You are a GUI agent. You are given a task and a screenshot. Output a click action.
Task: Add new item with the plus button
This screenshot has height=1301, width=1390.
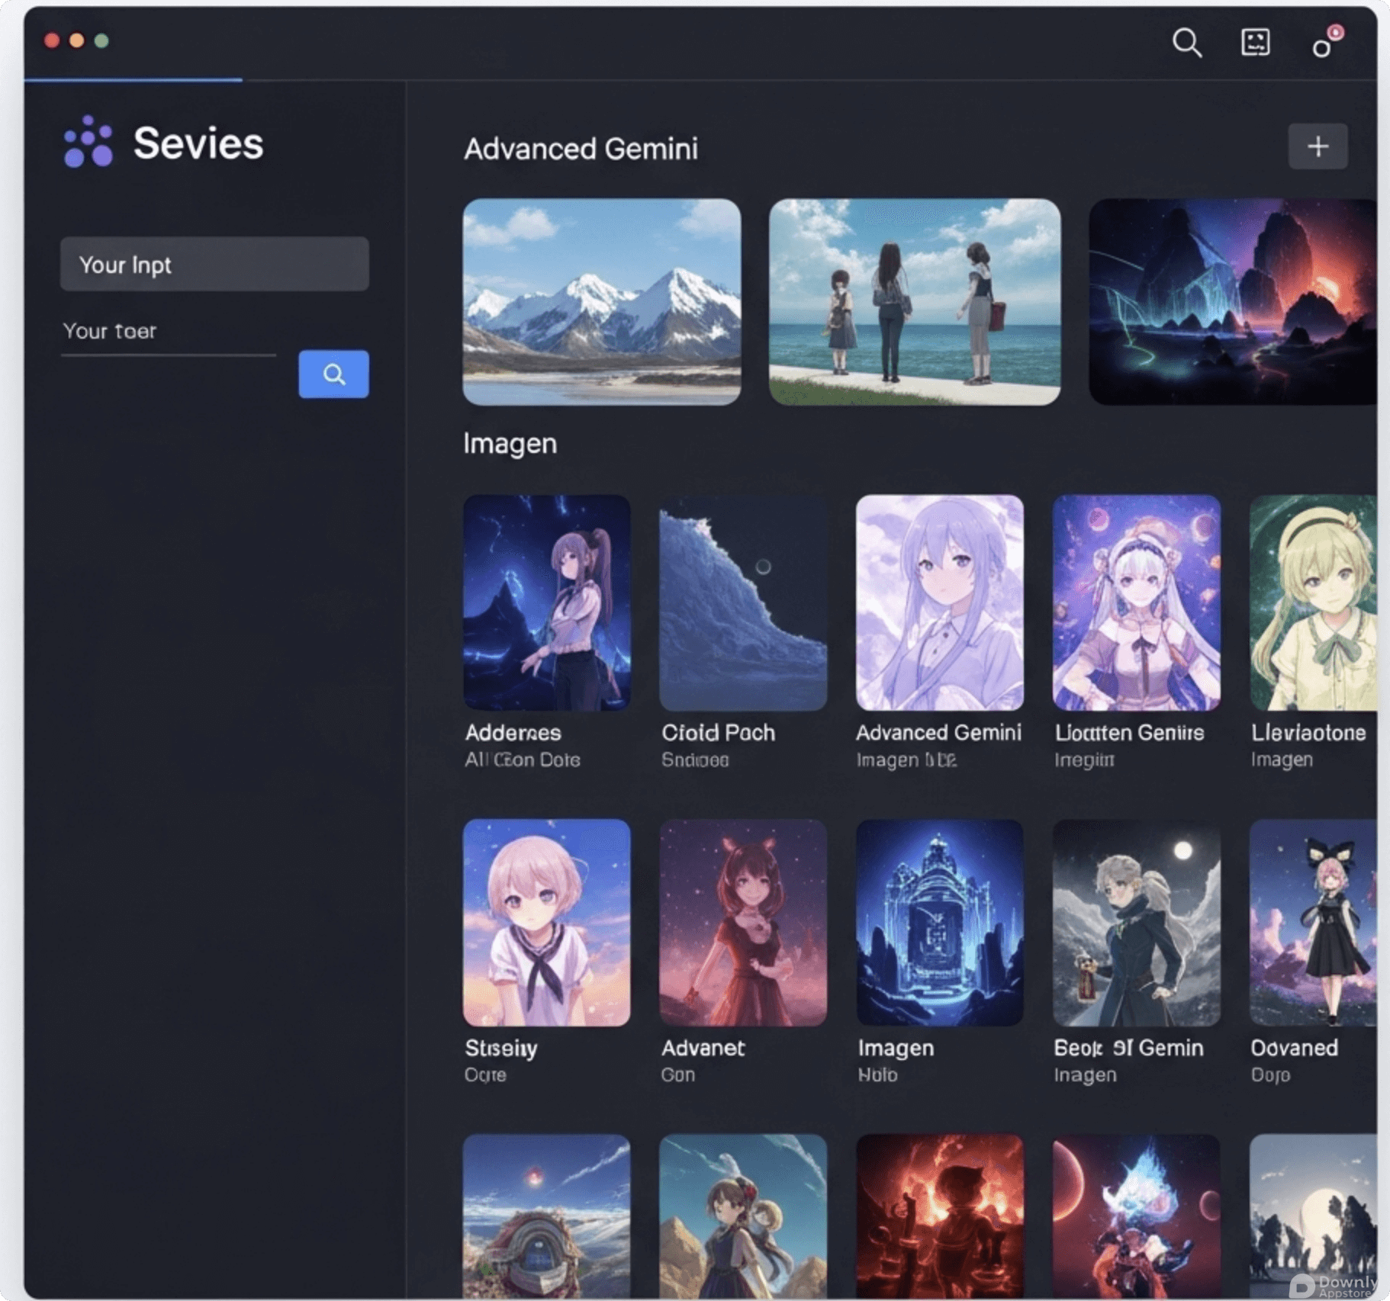1318,146
